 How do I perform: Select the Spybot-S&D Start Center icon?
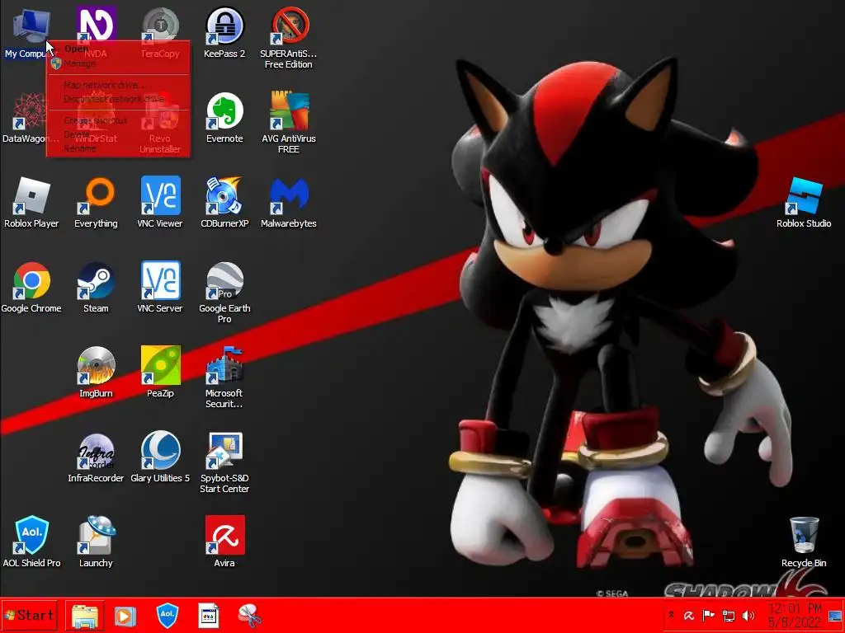click(x=224, y=463)
